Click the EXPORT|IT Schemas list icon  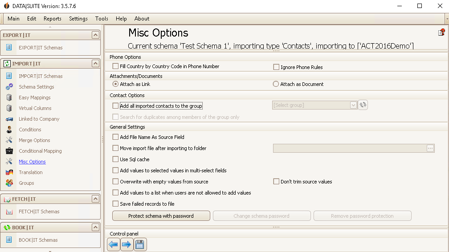tap(9, 47)
